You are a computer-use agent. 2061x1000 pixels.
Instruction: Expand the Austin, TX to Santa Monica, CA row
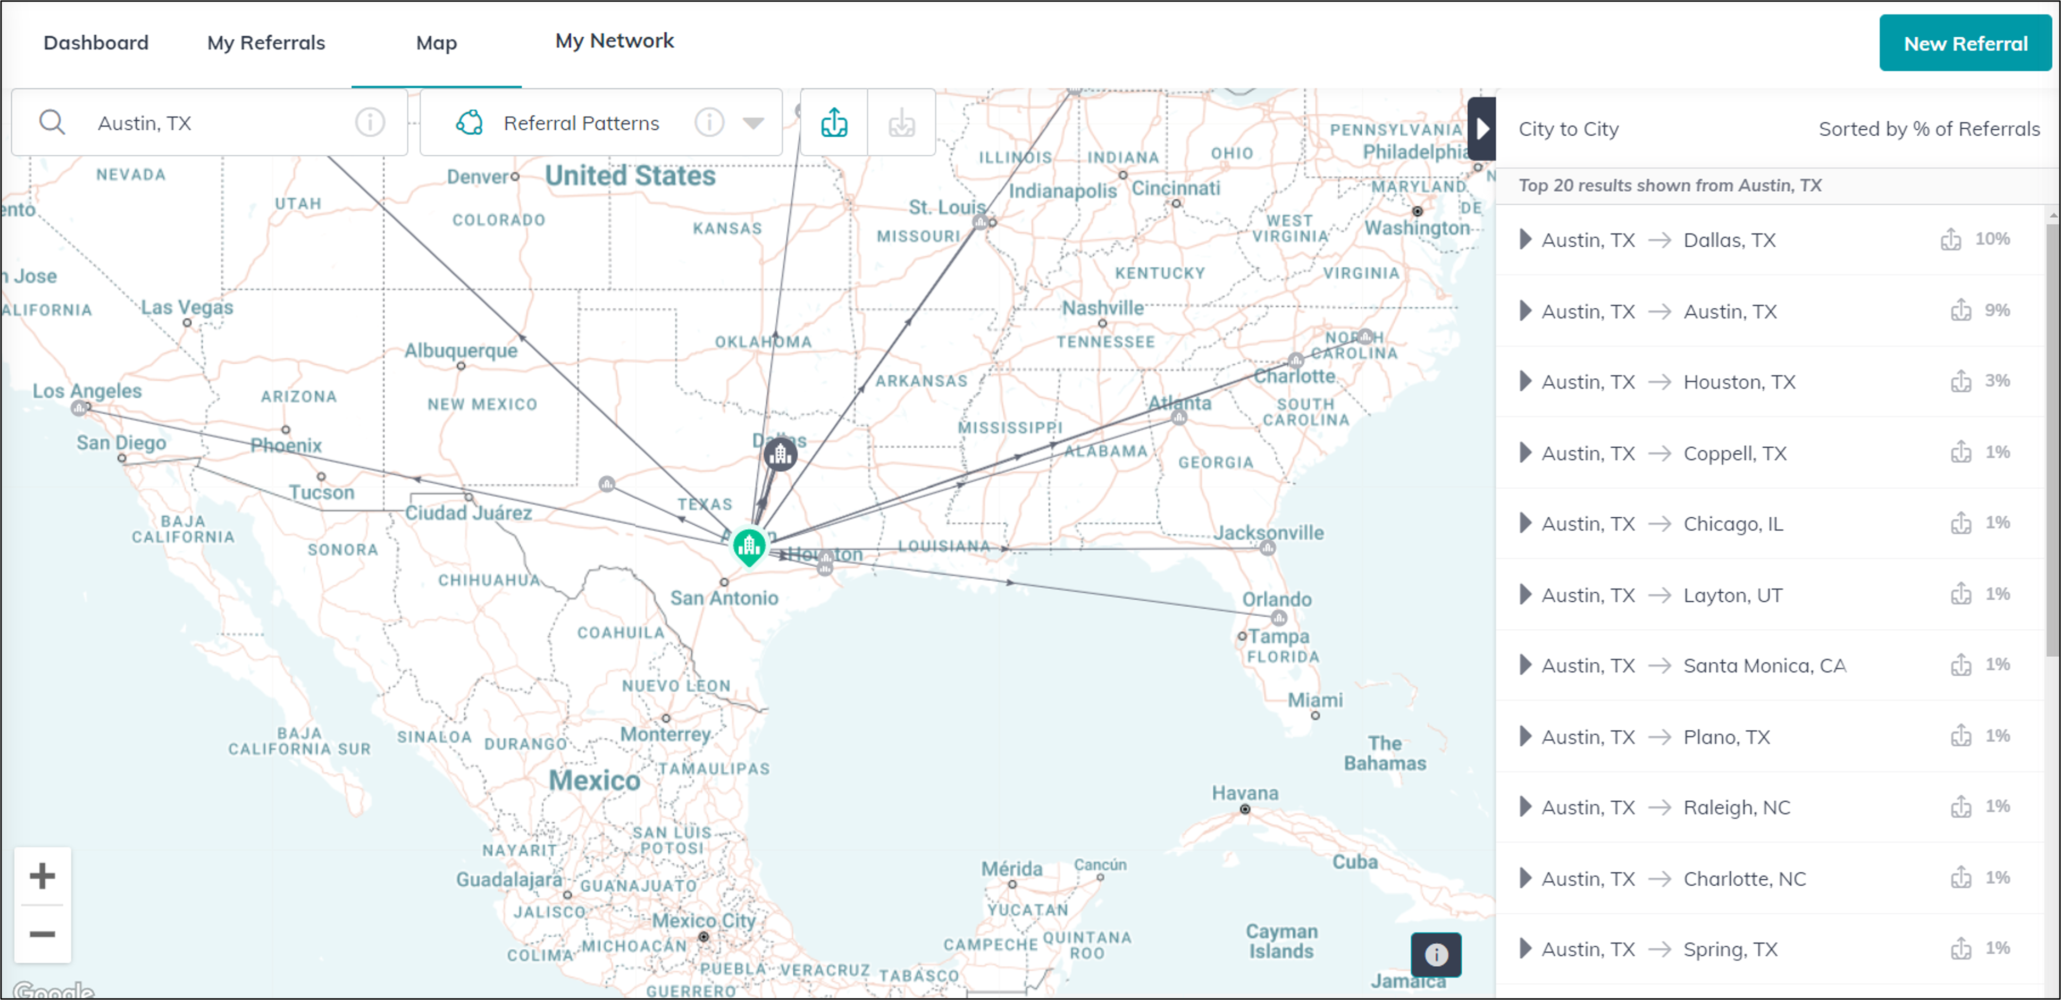click(1525, 665)
